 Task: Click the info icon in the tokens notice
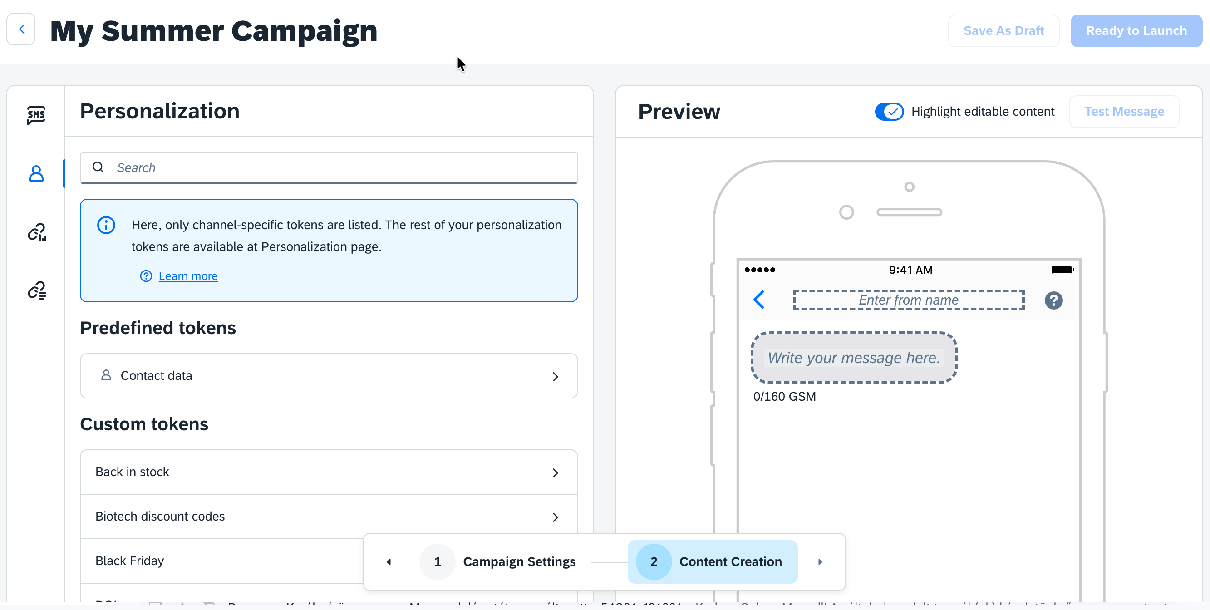(106, 225)
